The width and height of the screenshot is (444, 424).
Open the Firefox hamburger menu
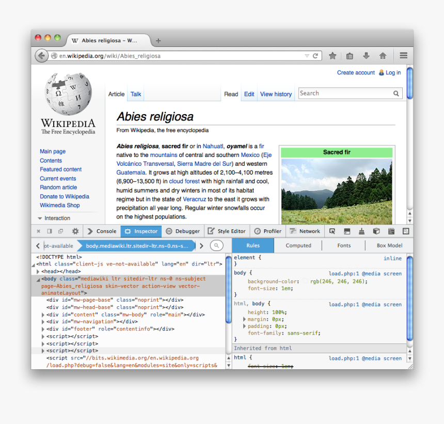[x=404, y=55]
